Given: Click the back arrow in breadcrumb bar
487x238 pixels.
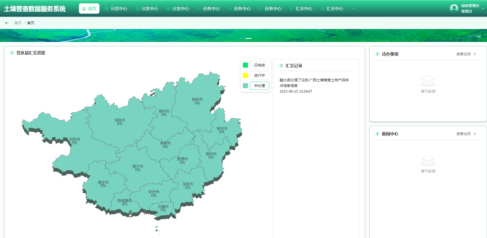Looking at the screenshot, I should tap(7, 23).
